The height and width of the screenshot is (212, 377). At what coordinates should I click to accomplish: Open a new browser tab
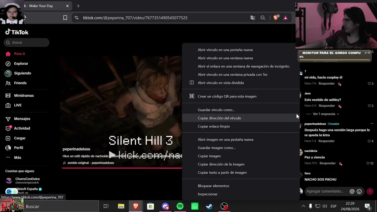tap(78, 6)
